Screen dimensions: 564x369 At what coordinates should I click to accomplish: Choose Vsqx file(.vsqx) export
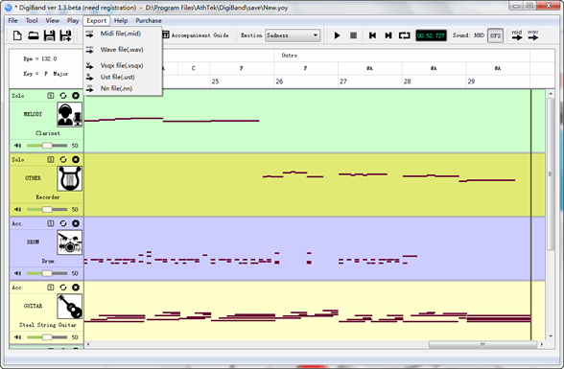(123, 66)
